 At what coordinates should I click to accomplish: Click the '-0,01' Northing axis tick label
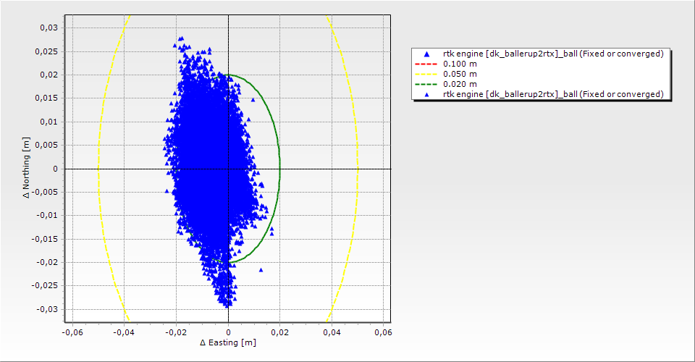tap(47, 215)
